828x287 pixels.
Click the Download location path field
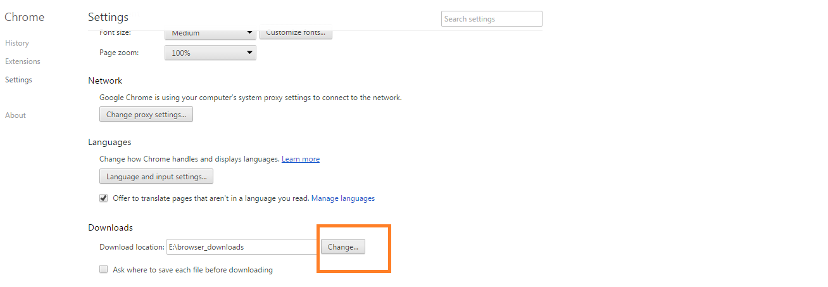pyautogui.click(x=242, y=247)
